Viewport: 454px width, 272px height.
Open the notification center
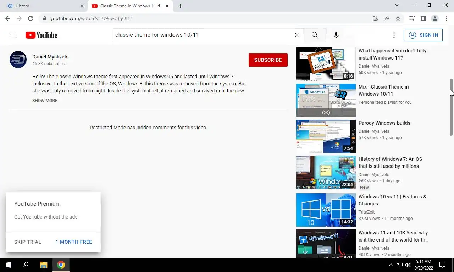442,265
